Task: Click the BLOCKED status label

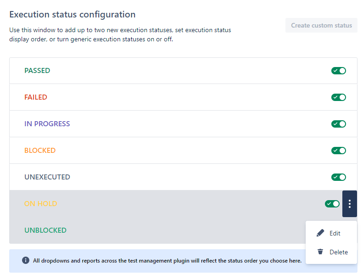Action: [x=40, y=151]
